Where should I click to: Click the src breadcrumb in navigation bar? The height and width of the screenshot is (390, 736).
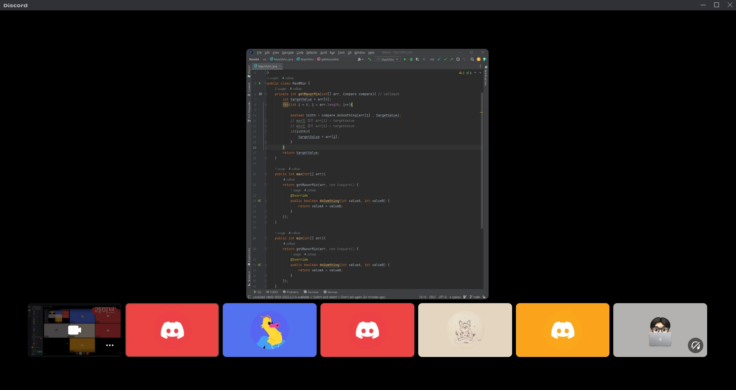(x=265, y=60)
